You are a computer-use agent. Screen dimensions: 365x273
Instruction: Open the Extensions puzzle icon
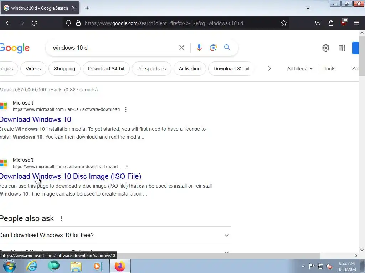331,23
